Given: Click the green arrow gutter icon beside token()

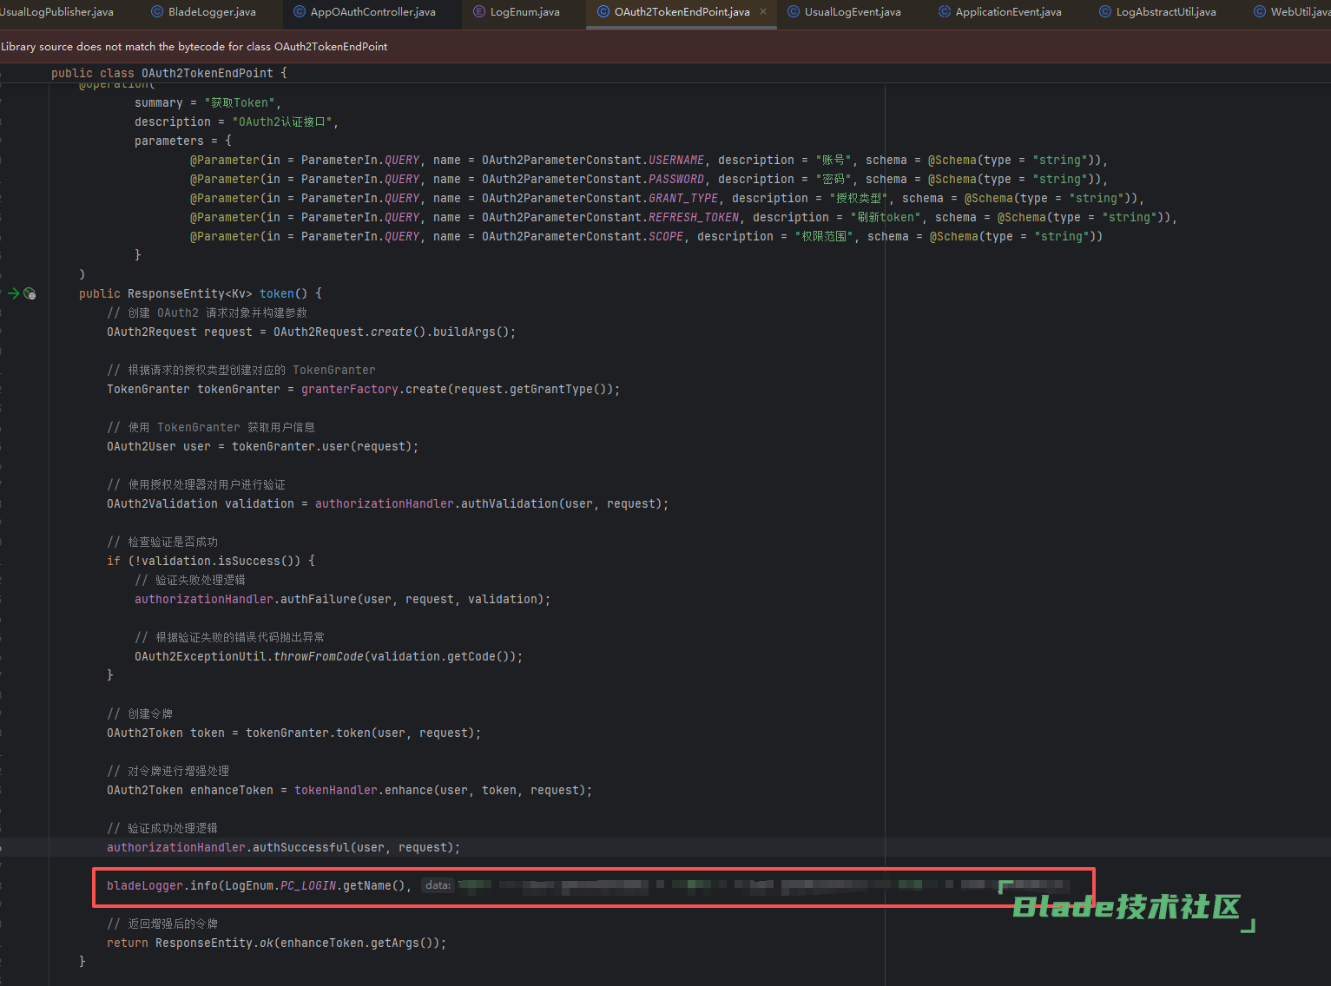Looking at the screenshot, I should click(13, 294).
